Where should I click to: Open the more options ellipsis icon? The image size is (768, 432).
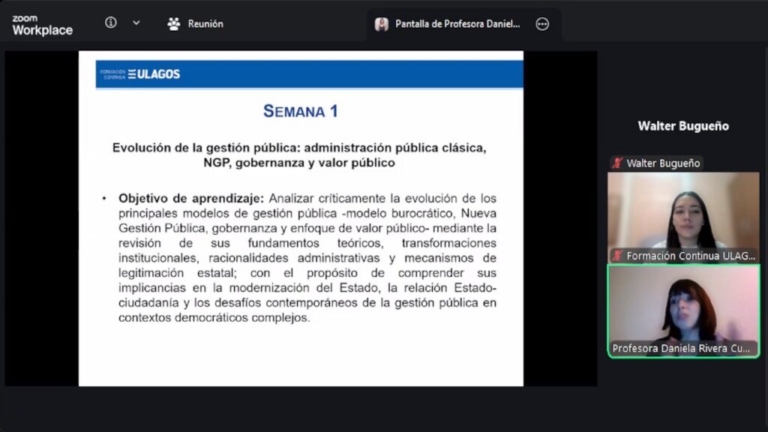click(x=542, y=24)
